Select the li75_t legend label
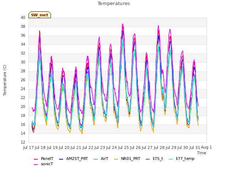 pyautogui.click(x=158, y=159)
